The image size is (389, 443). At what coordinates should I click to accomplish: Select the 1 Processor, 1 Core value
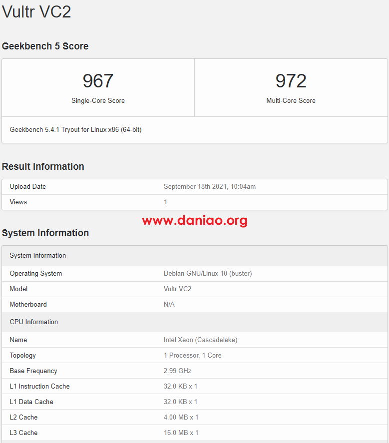193,356
